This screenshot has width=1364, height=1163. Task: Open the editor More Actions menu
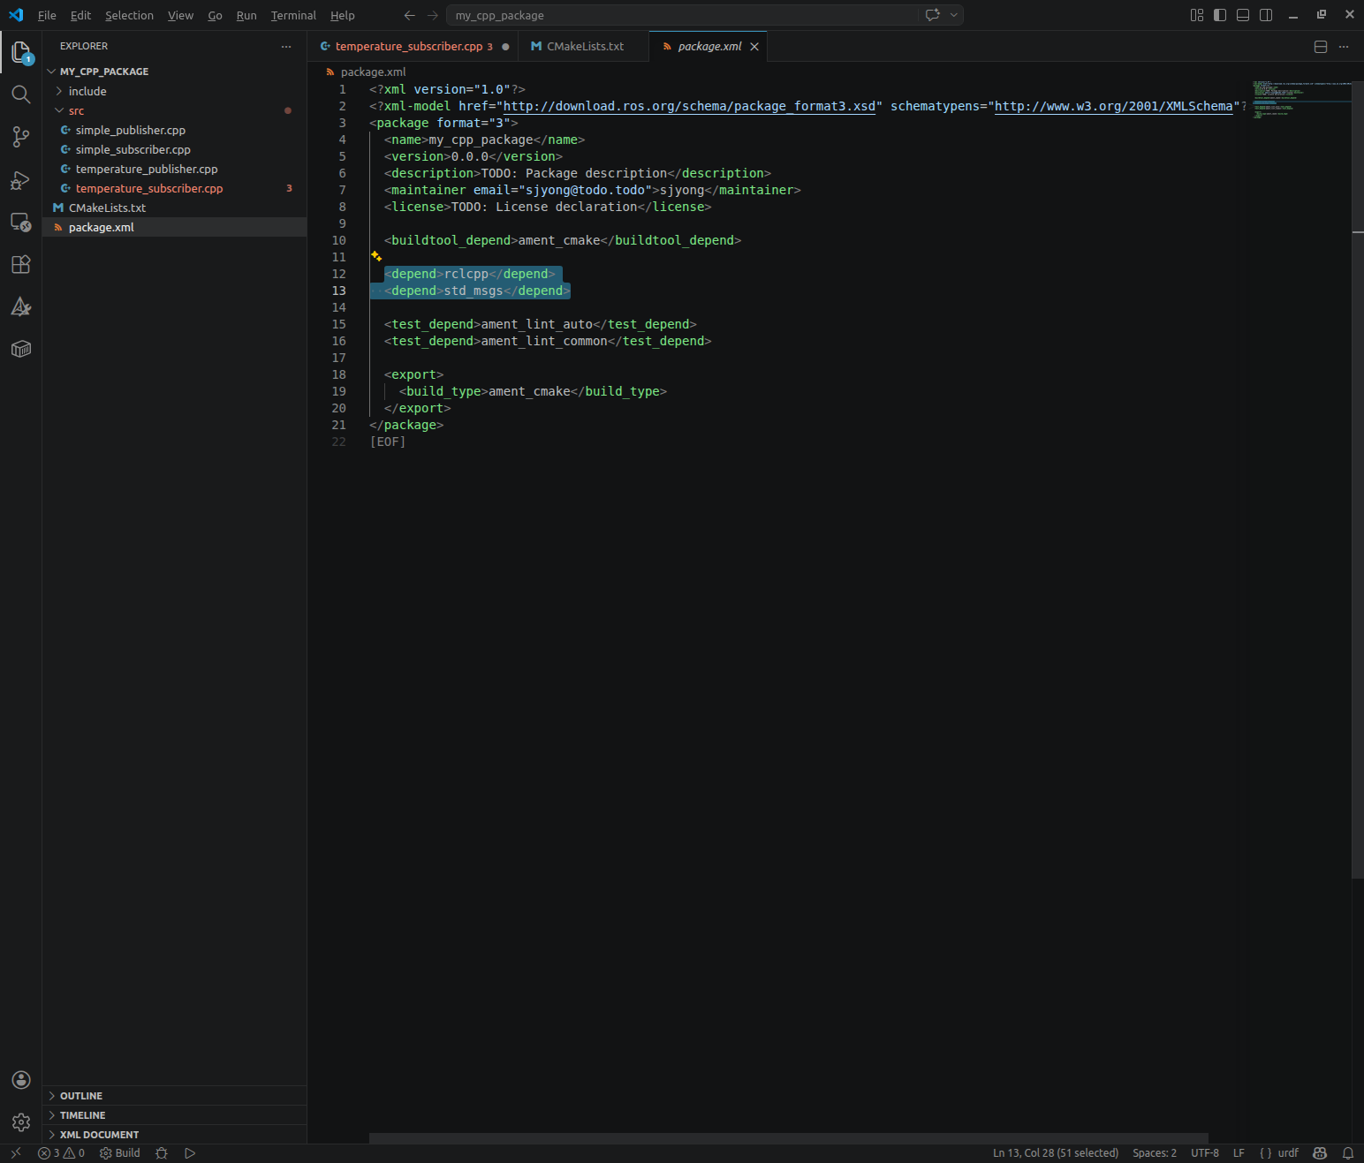(1344, 47)
